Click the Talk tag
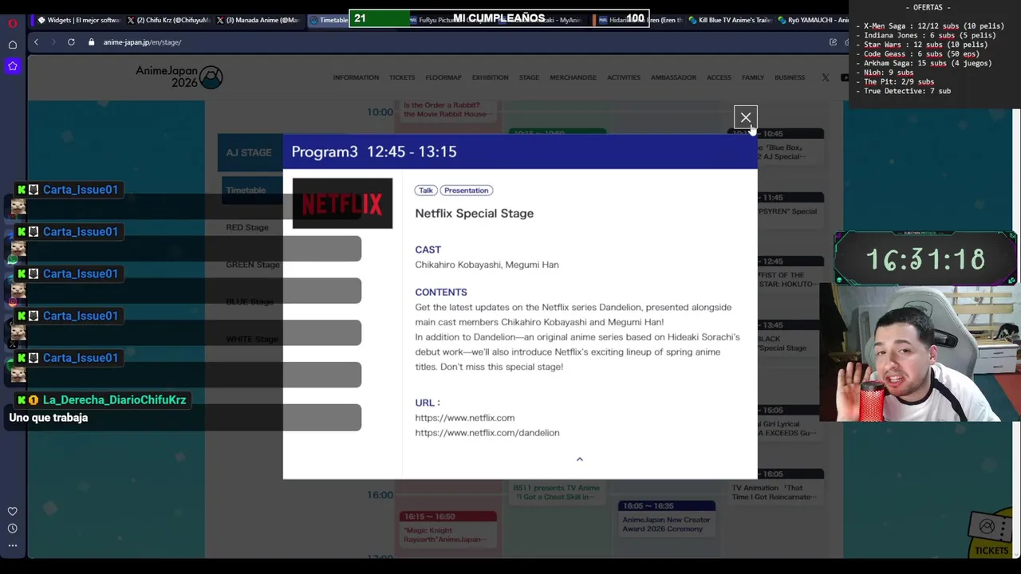 [426, 191]
